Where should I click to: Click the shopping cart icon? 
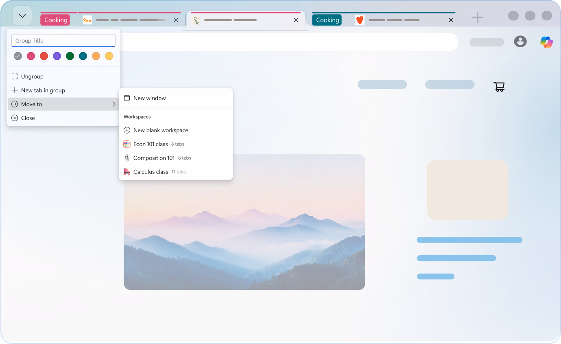tap(499, 86)
